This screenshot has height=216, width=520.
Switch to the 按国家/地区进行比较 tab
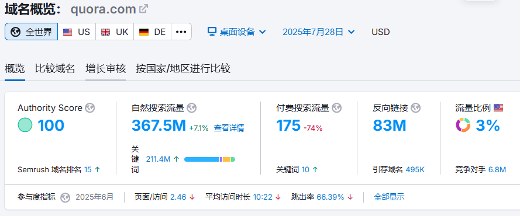coord(183,69)
